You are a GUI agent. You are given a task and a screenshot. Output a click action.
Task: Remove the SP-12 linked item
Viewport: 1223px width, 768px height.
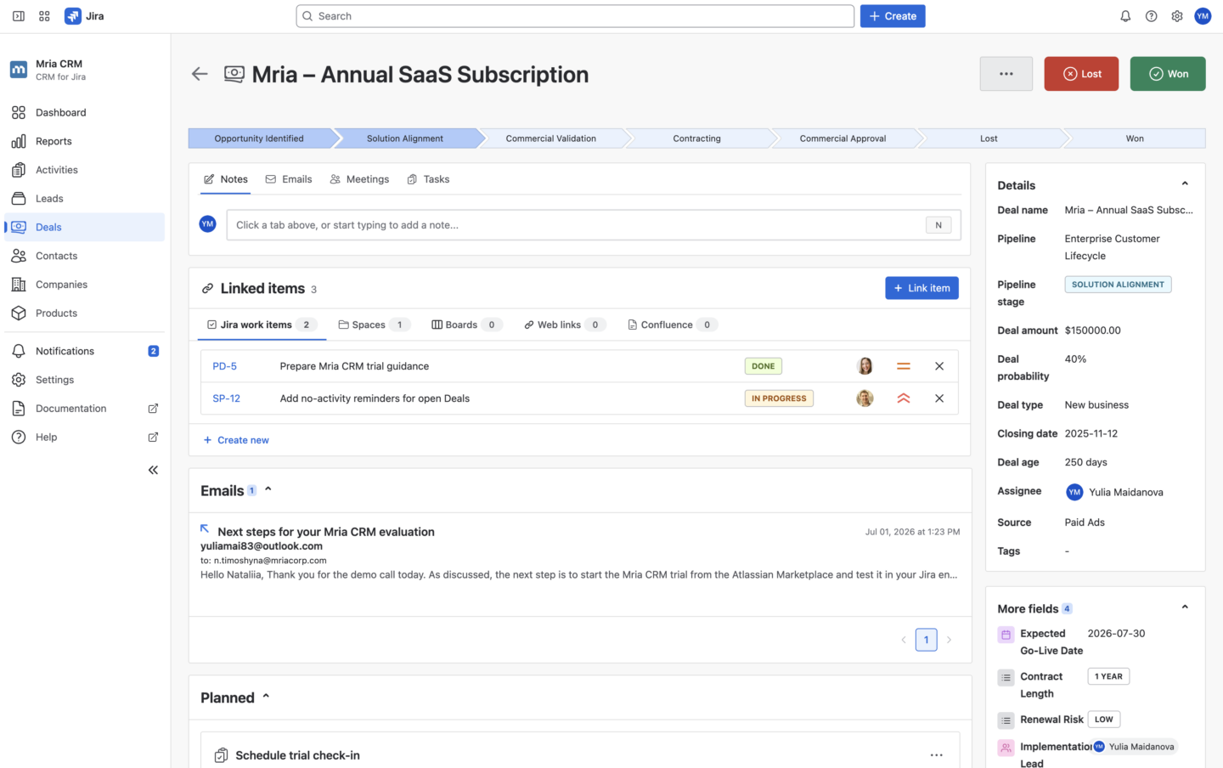939,398
